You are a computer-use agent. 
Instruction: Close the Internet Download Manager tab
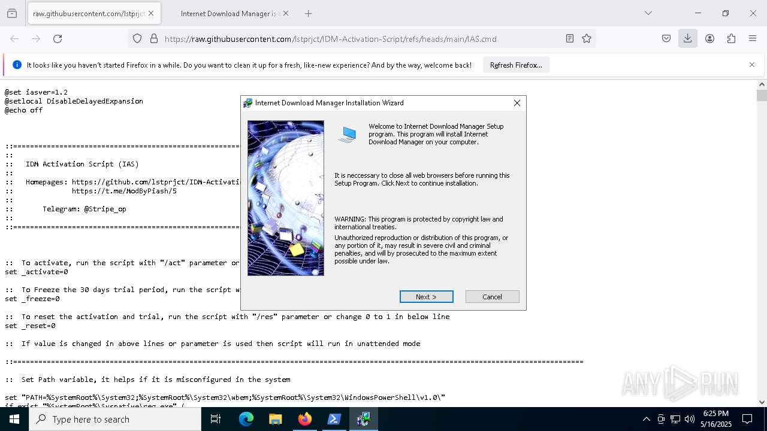click(285, 13)
